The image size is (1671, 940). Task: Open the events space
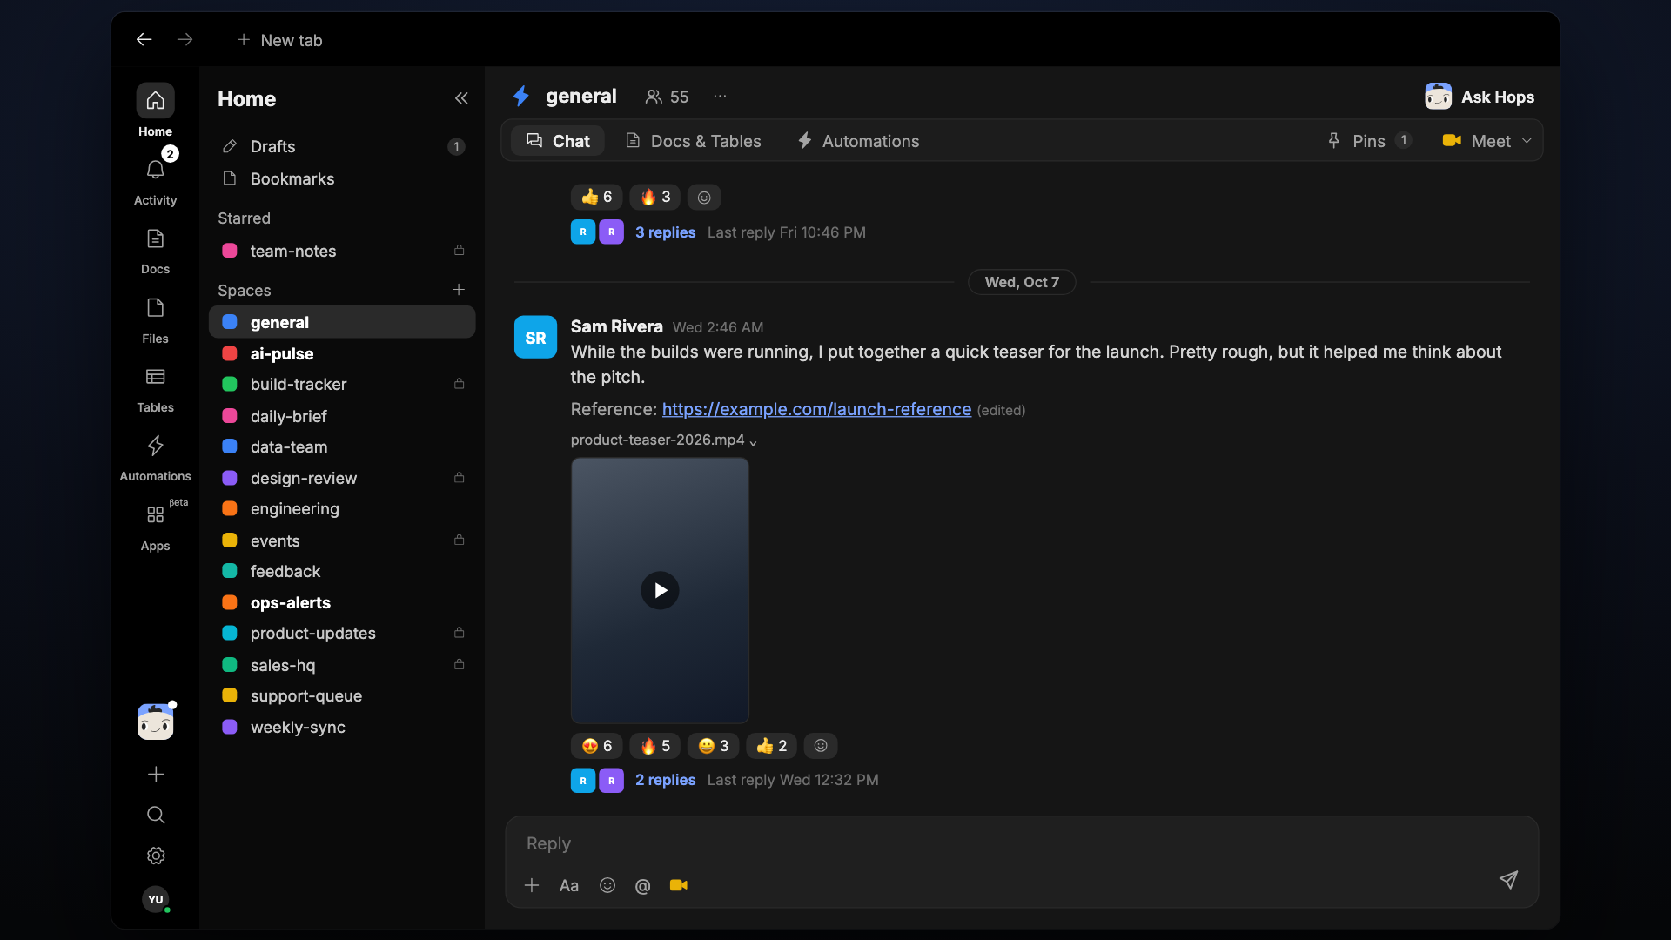[342, 540]
